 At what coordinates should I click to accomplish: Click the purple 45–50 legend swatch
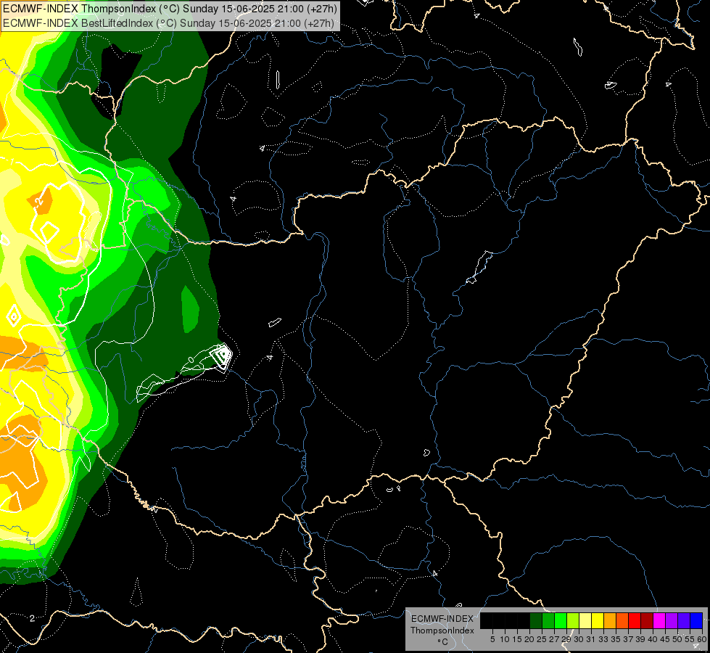pyautogui.click(x=672, y=620)
